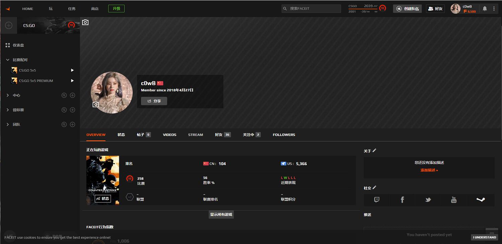
Task: Link the Facebook account
Action: 402,200
